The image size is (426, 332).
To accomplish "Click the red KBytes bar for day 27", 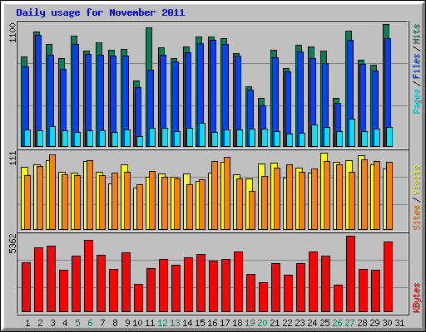I will point(350,274).
